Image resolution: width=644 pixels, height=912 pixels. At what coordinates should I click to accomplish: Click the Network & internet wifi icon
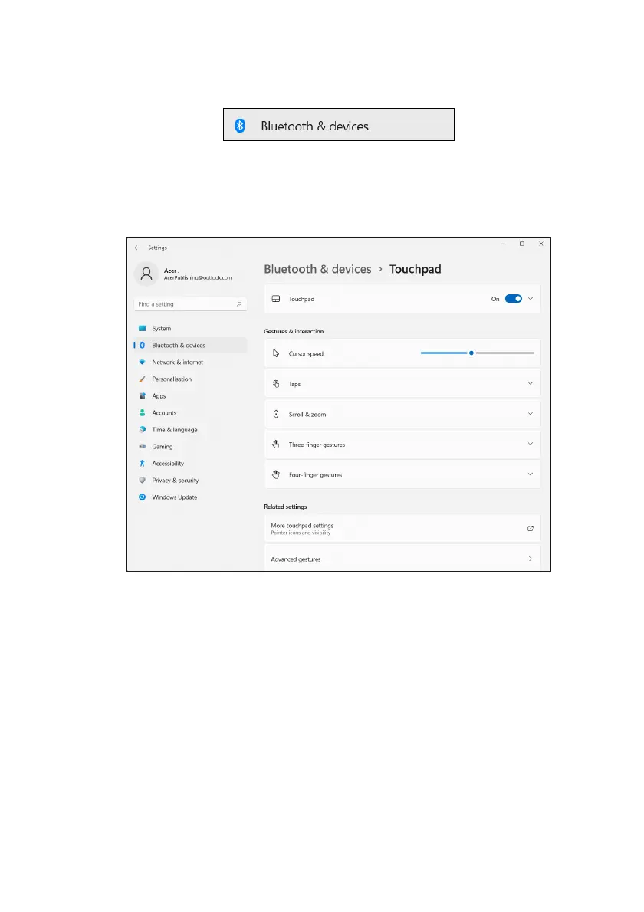pyautogui.click(x=142, y=363)
